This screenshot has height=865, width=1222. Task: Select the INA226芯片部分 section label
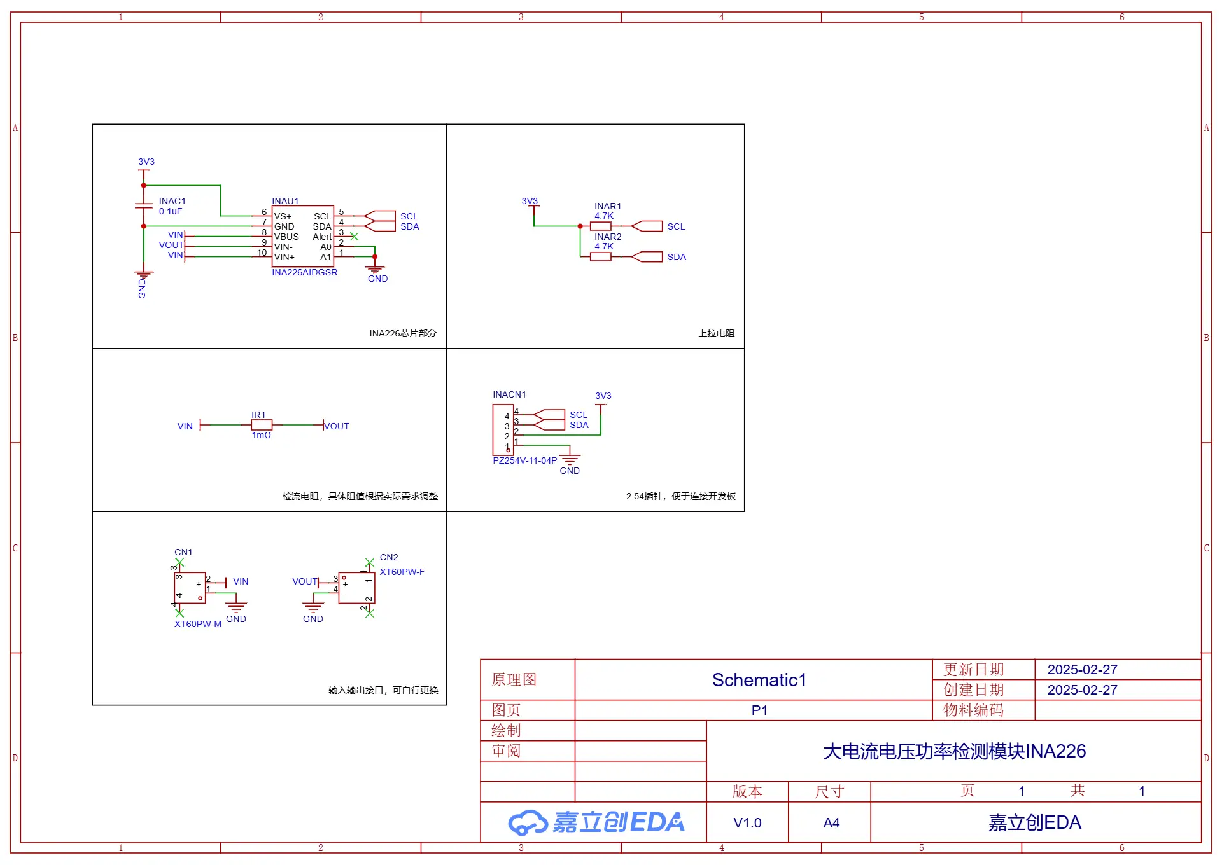(402, 333)
